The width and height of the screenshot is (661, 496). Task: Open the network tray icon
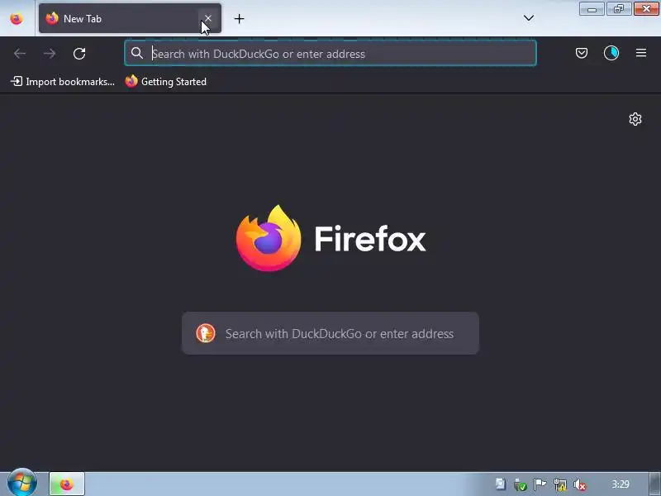click(x=560, y=484)
